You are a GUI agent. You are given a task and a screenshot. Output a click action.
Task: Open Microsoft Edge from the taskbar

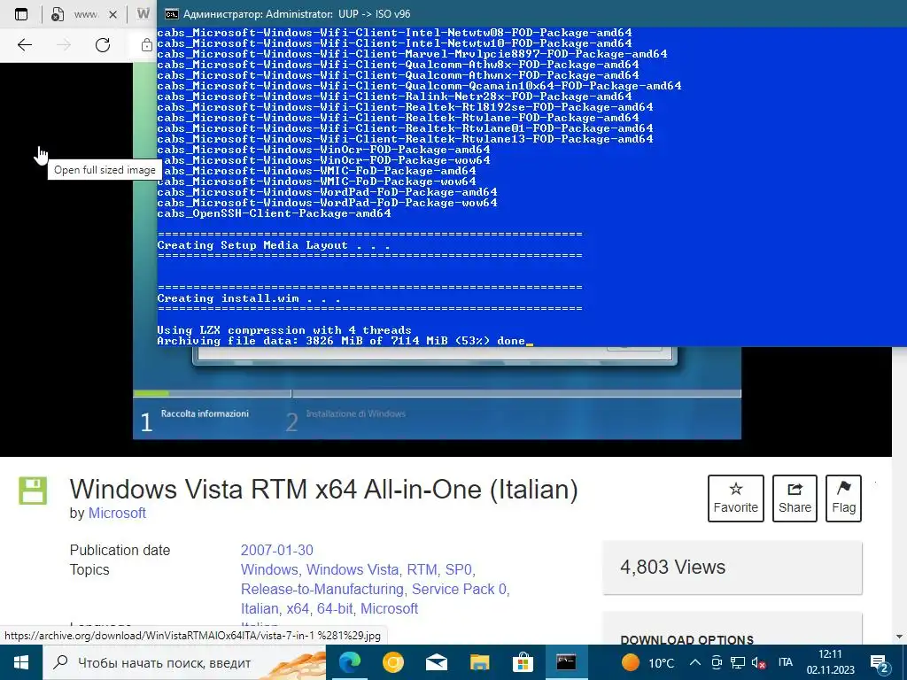(x=349, y=662)
